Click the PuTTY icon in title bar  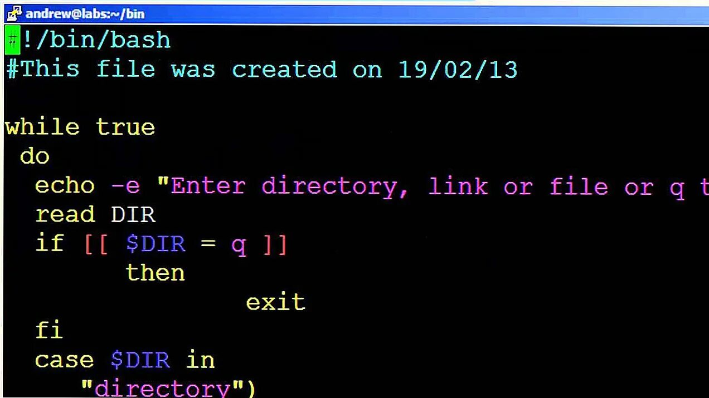(x=13, y=13)
